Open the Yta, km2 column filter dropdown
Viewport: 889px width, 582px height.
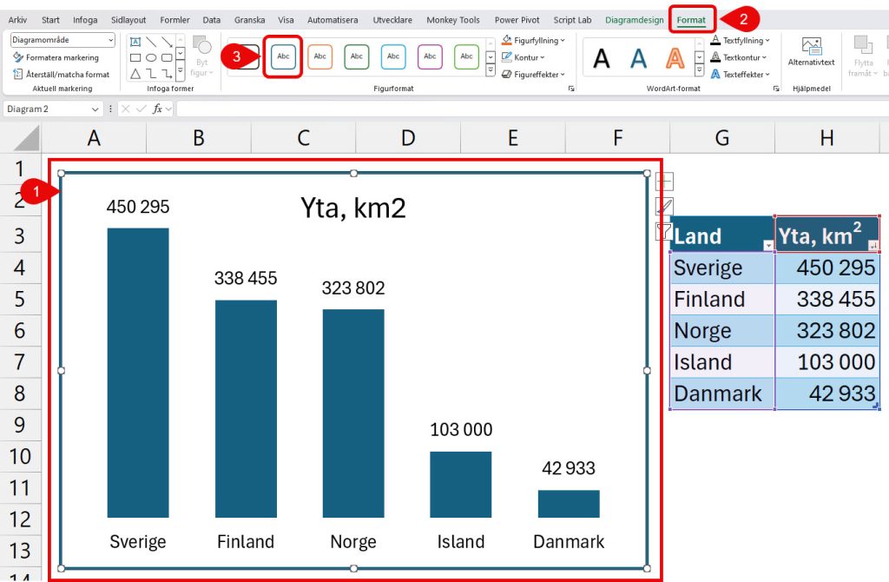click(873, 245)
